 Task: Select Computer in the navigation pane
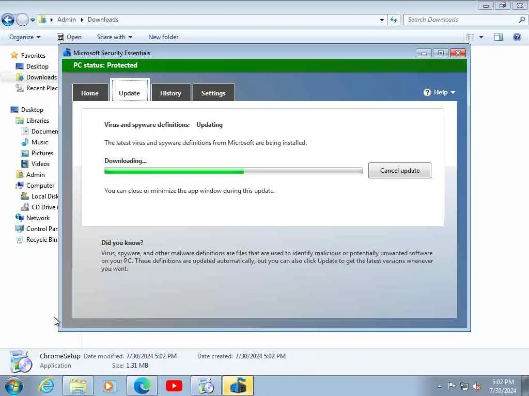tap(36, 185)
